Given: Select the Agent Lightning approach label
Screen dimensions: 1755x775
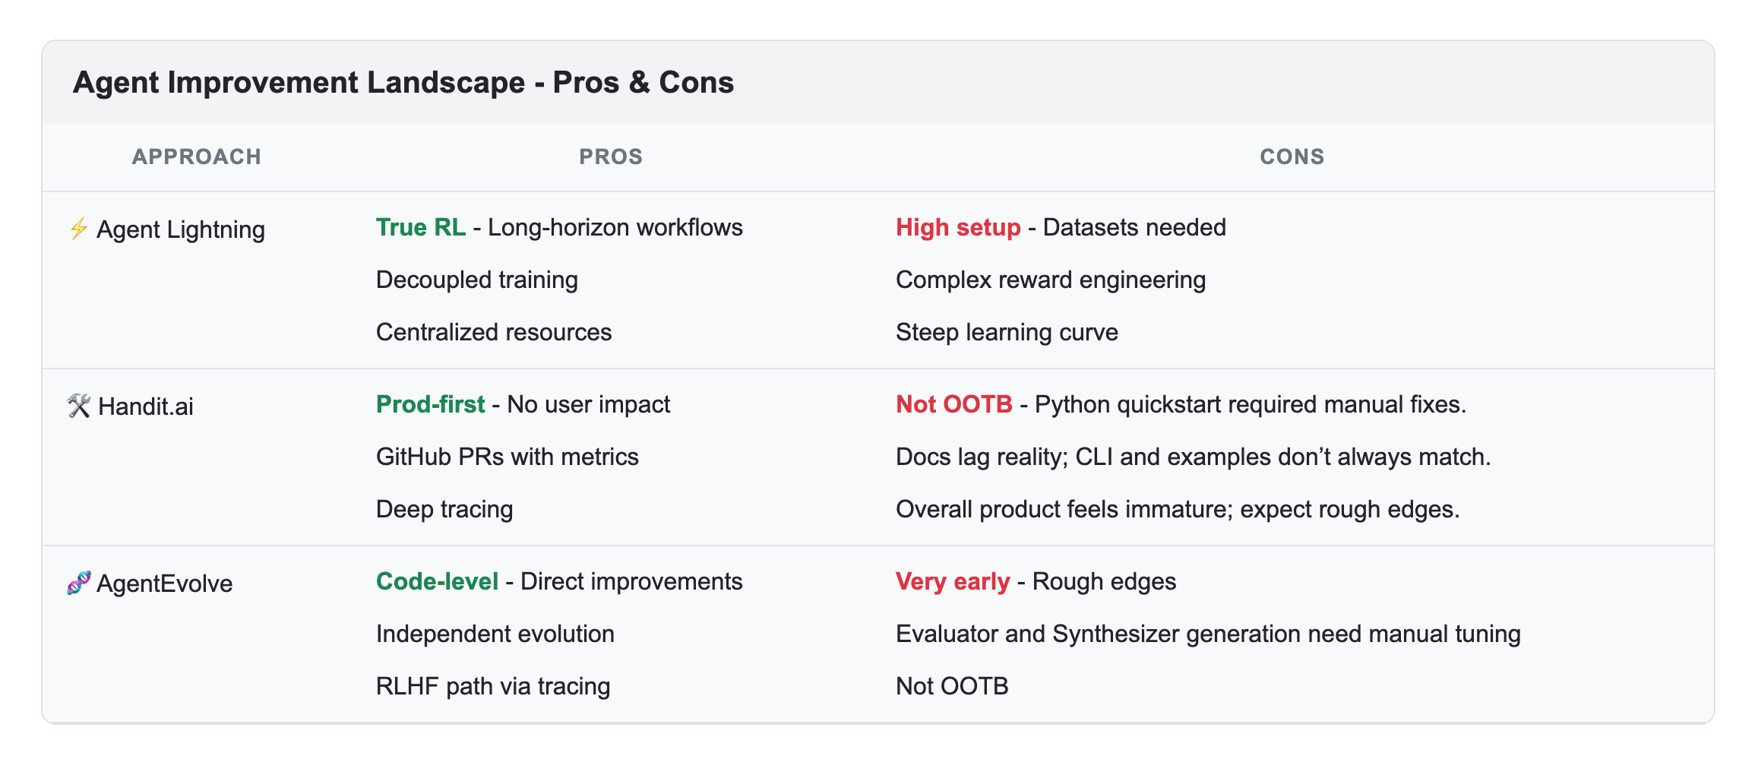Looking at the screenshot, I should click(x=181, y=229).
